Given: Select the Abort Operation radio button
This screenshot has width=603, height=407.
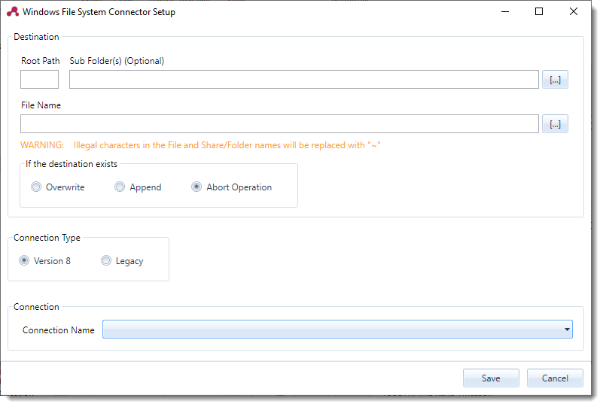Looking at the screenshot, I should coord(197,187).
